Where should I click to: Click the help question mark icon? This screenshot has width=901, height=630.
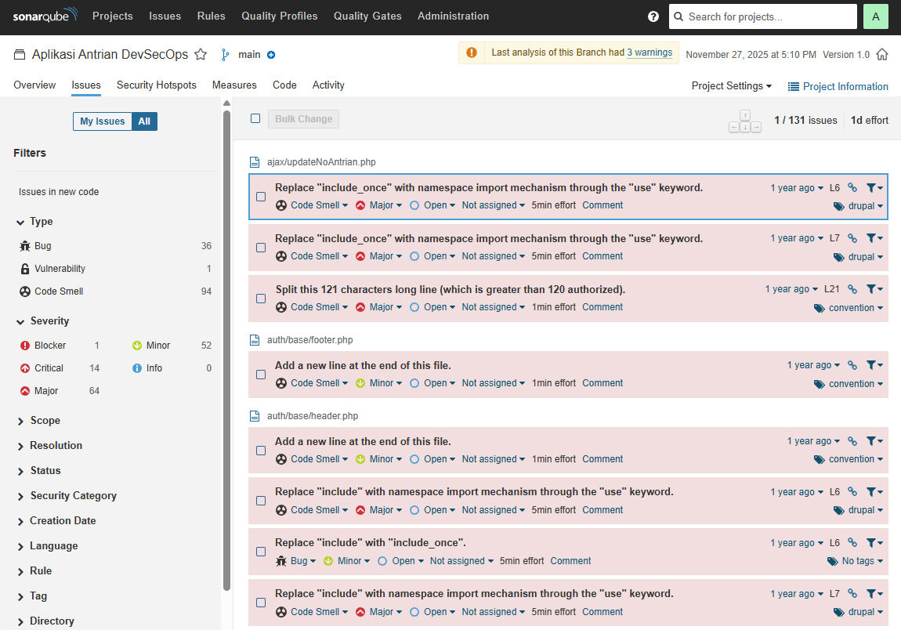pyautogui.click(x=653, y=16)
